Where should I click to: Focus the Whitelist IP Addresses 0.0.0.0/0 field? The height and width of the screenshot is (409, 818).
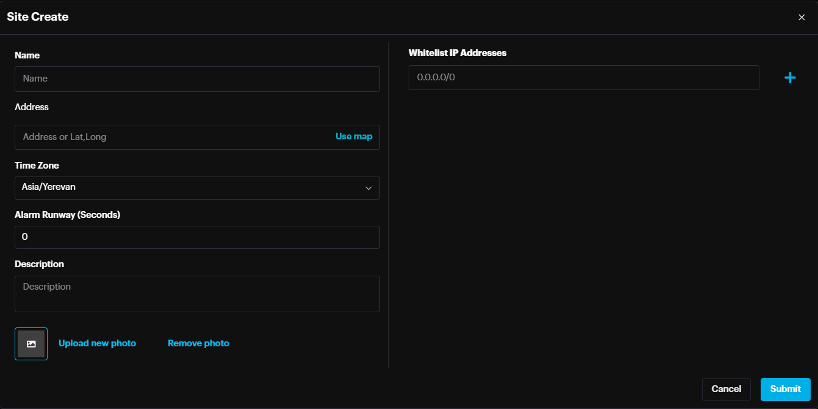click(583, 78)
